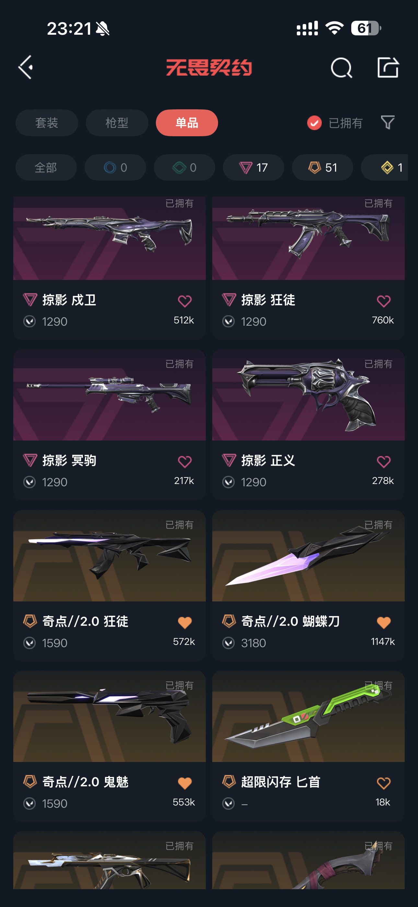Image resolution: width=418 pixels, height=907 pixels.
Task: Like the 超限闪存 匕首 heart icon
Action: point(383,783)
